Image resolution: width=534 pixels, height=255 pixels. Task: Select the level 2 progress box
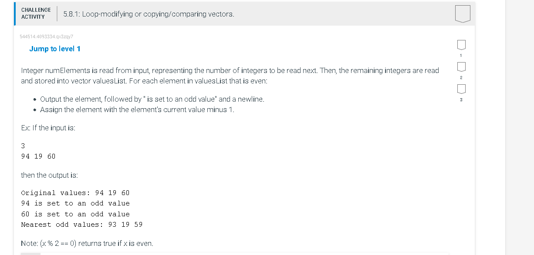461,67
